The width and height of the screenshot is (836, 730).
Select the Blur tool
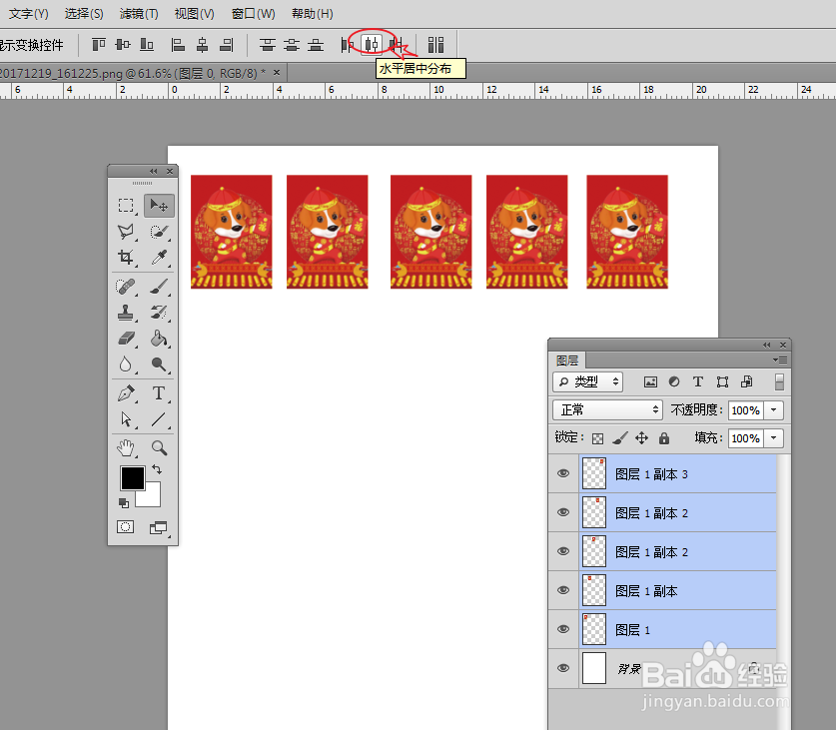click(126, 365)
